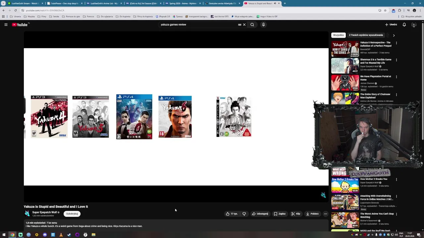Viewport: 424px width, 238px height.
Task: Switch to the Oshi no Ko 3rd Season tab
Action: tap(143, 3)
